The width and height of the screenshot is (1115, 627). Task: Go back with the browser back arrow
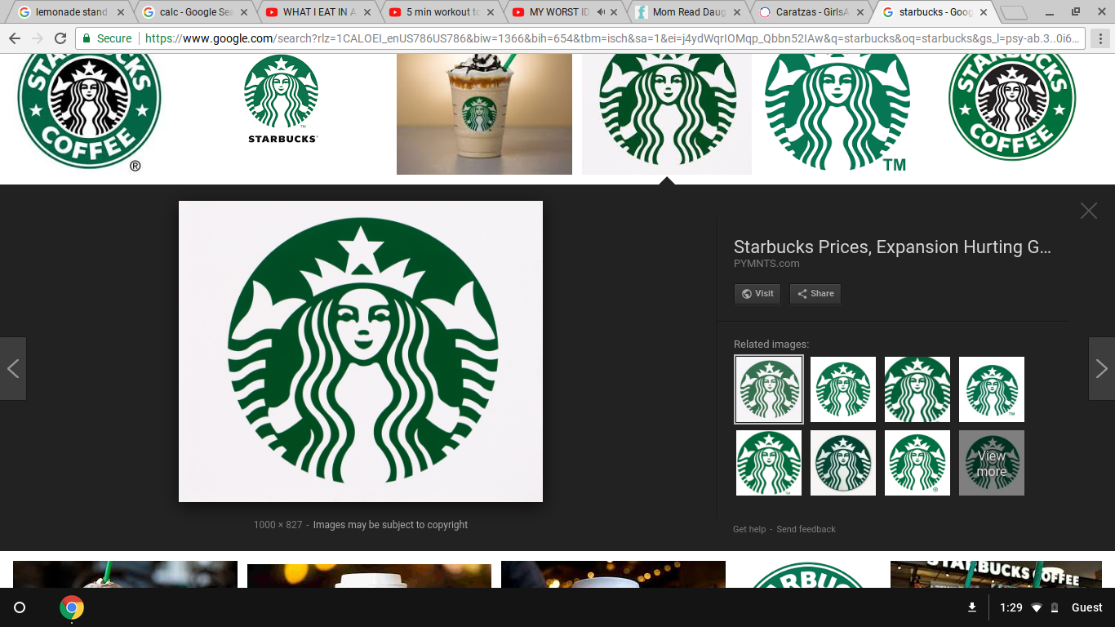point(15,38)
